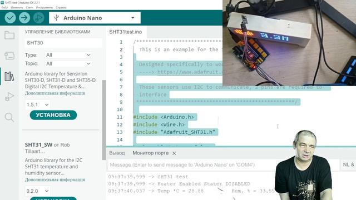The image size is (356, 200).
Task: Open Дополнительная информация link for SHT31_SW
Action: [x=55, y=179]
